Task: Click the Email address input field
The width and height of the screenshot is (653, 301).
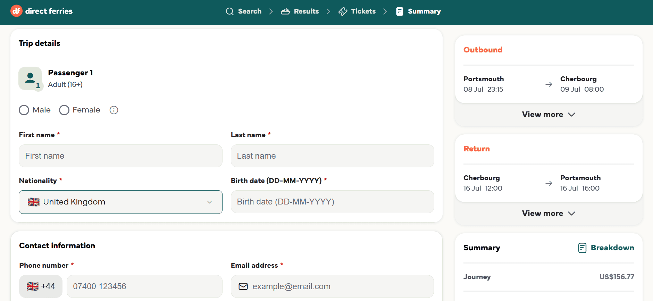Action: click(332, 286)
